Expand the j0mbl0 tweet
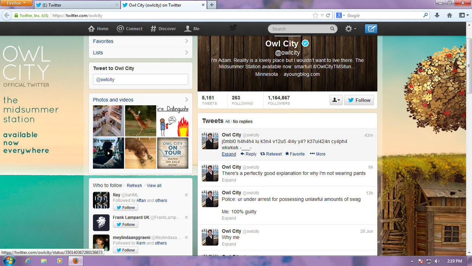The height and width of the screenshot is (266, 472). pyautogui.click(x=229, y=154)
